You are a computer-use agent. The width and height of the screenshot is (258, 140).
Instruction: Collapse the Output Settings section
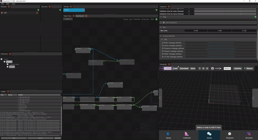pyautogui.click(x=161, y=36)
